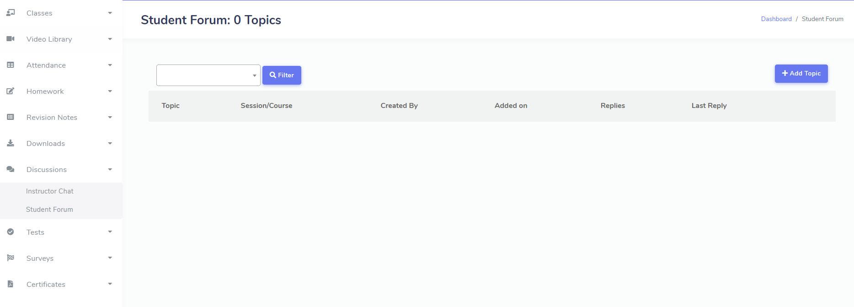
Task: Expand the Video Library caret
Action: [x=110, y=39]
